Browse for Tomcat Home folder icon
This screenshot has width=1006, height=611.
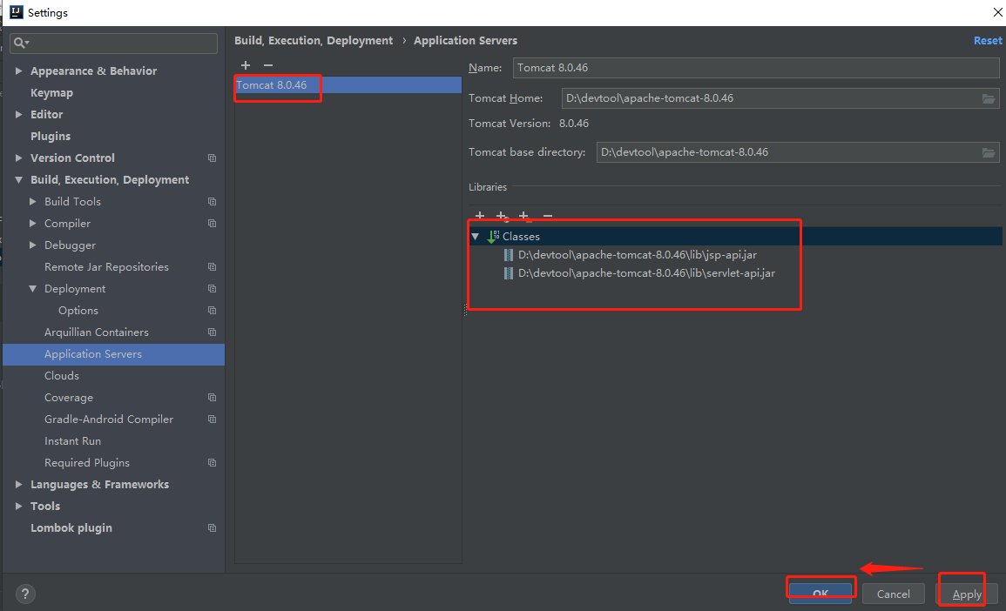[x=988, y=98]
